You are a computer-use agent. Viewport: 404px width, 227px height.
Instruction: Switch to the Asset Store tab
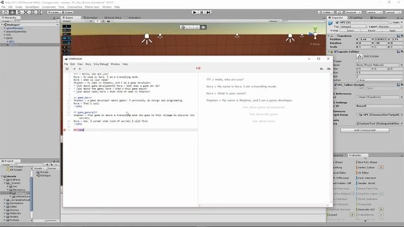[113, 18]
